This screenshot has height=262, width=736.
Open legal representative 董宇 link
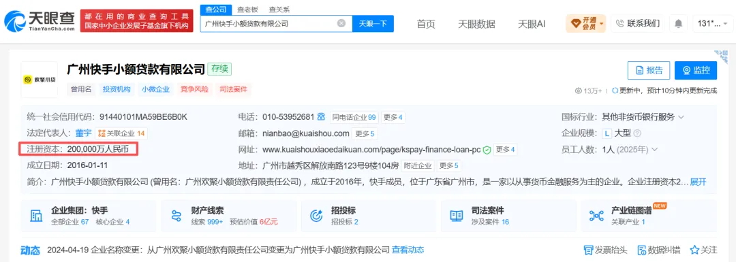click(x=84, y=133)
